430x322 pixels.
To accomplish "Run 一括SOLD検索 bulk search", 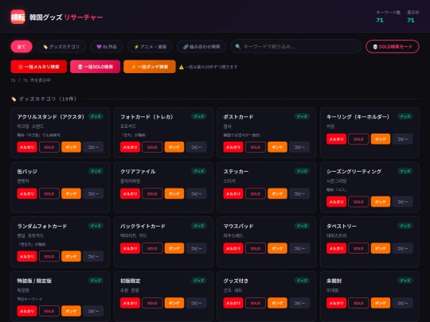I will [96, 67].
